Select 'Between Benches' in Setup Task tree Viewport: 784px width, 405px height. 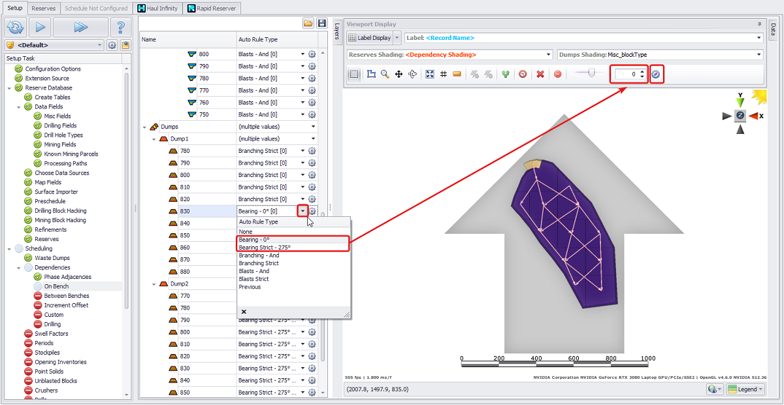tap(67, 296)
